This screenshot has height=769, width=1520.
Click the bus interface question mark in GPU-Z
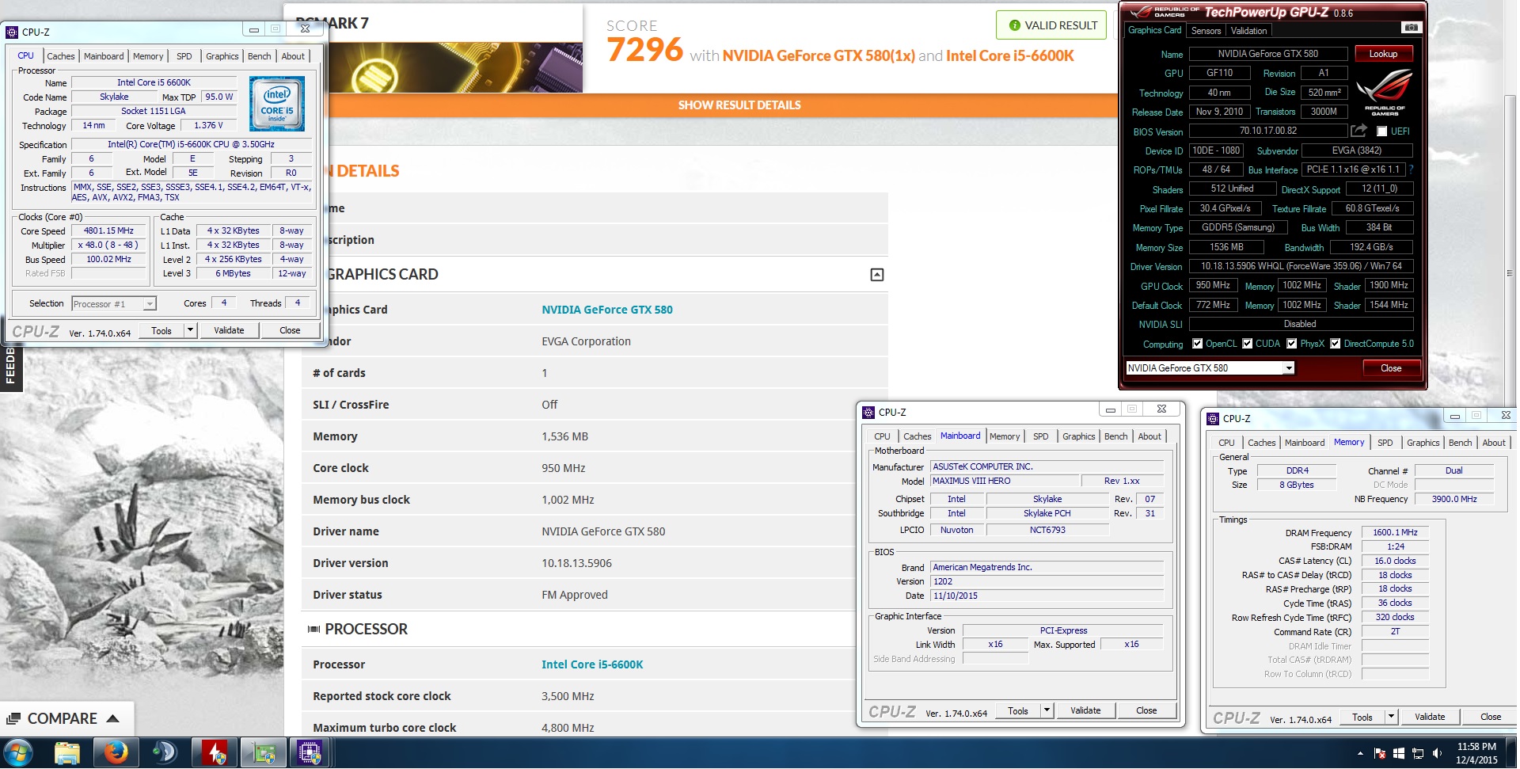[x=1411, y=169]
